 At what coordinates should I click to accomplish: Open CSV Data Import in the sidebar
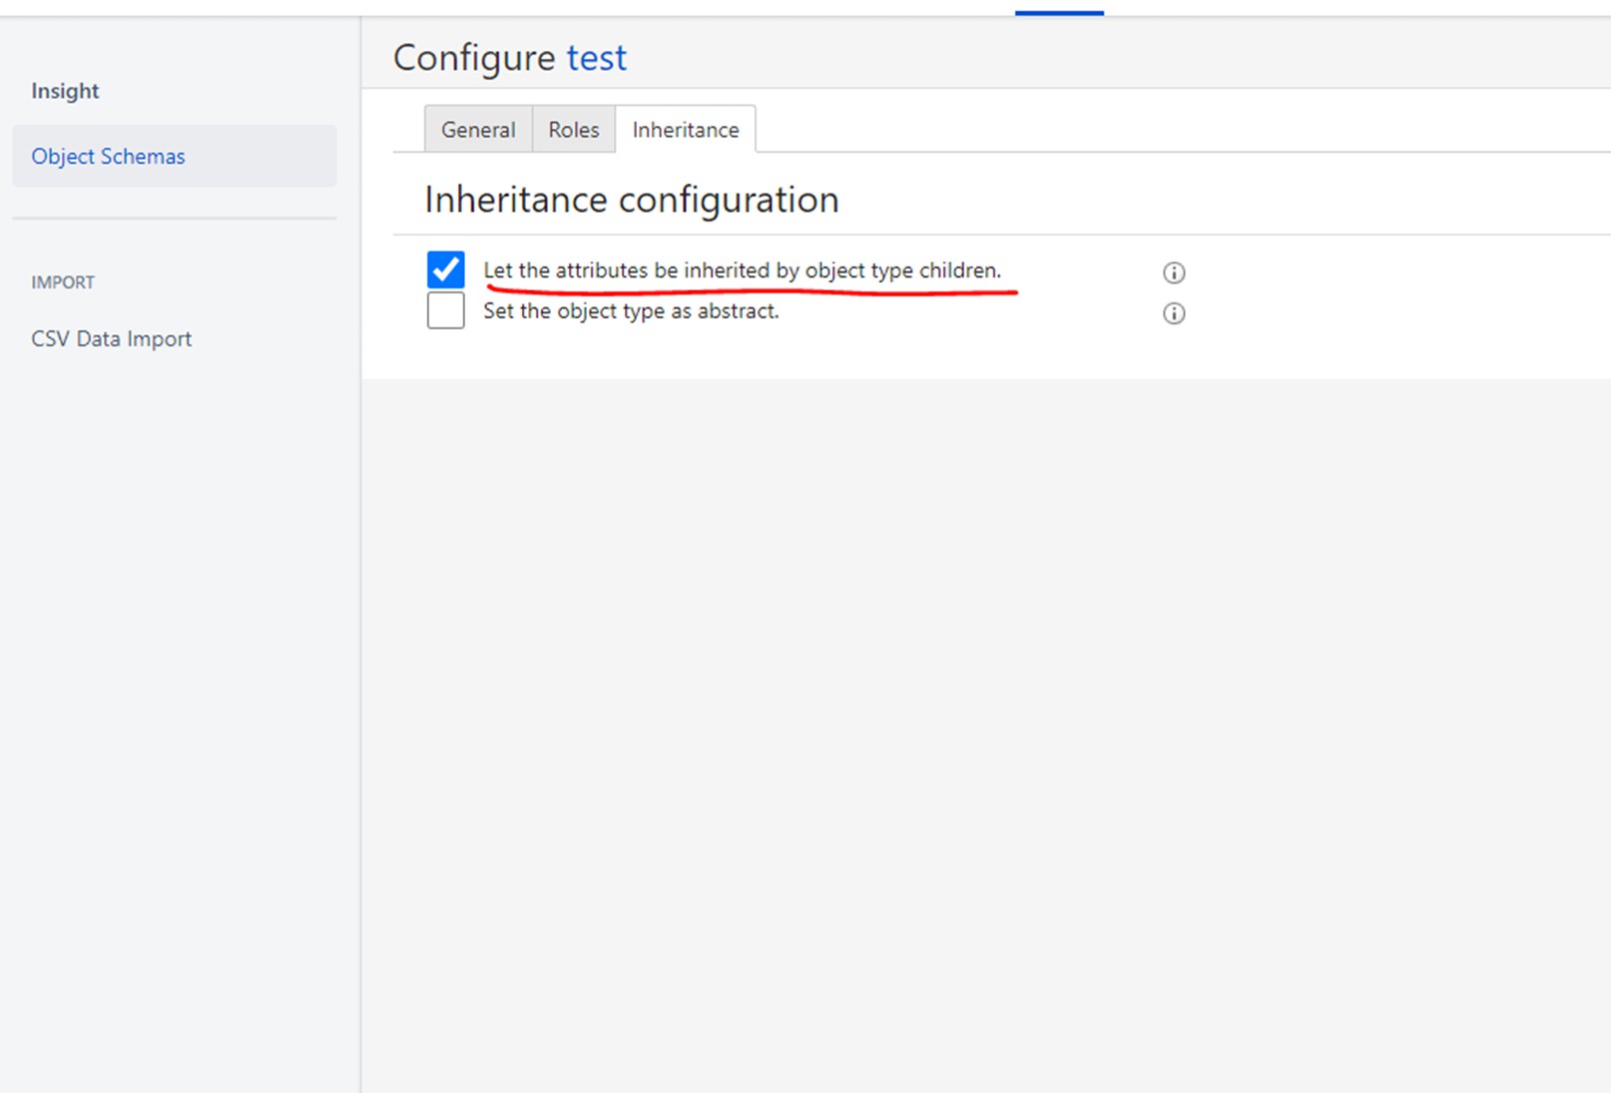(x=111, y=339)
